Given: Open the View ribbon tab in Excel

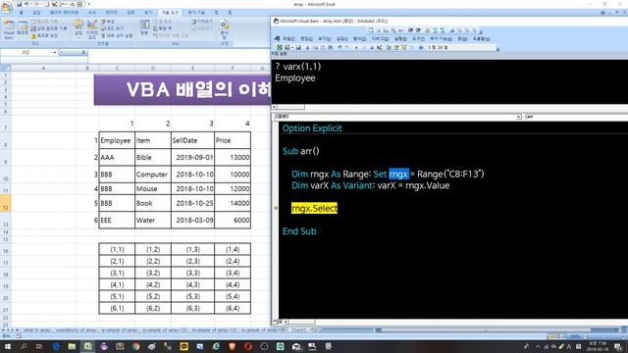Looking at the screenshot, I should [x=148, y=13].
